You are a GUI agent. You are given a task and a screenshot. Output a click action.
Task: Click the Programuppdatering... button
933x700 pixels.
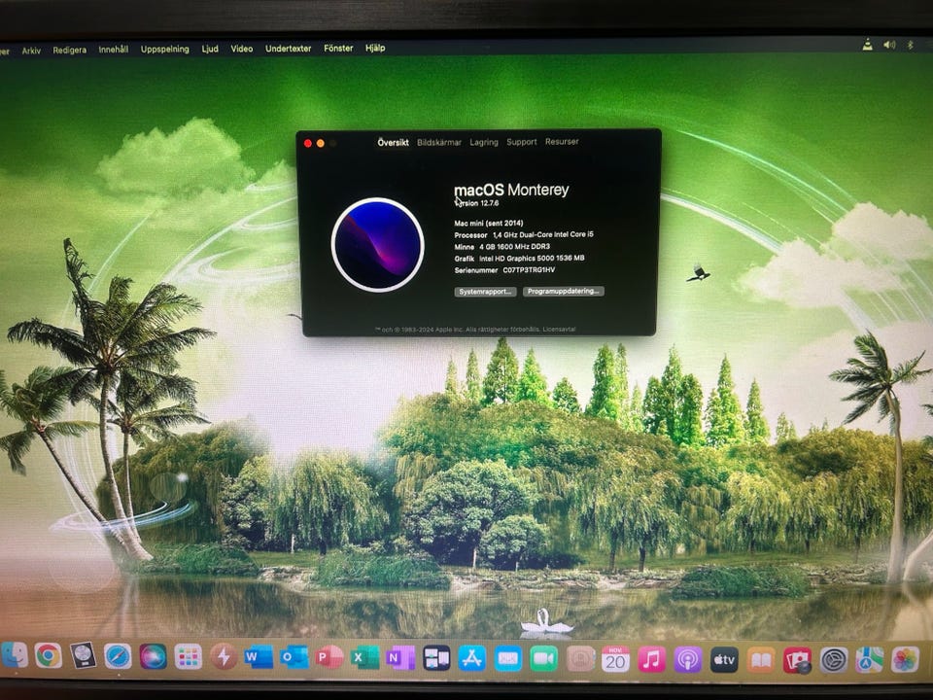click(564, 291)
